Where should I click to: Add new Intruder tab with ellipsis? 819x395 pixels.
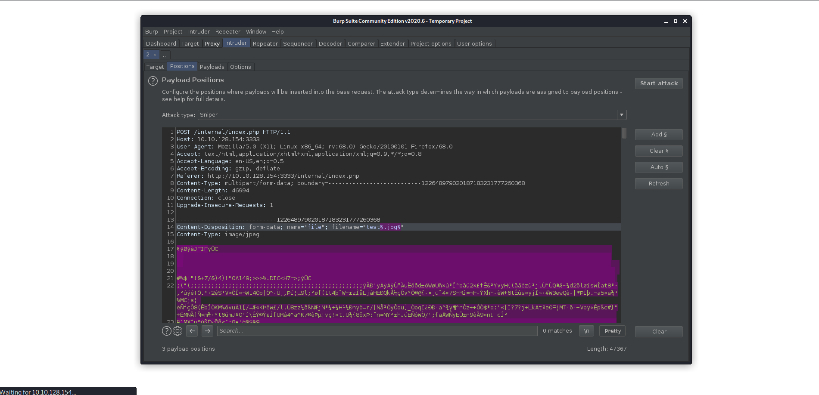[x=165, y=55]
